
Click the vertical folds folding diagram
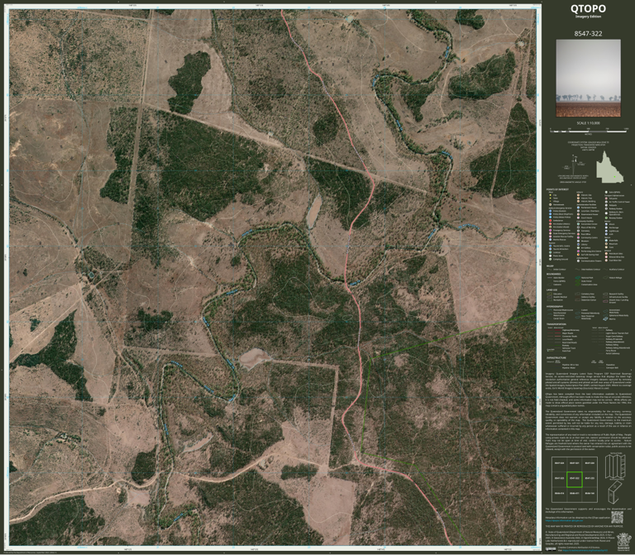[x=615, y=466]
